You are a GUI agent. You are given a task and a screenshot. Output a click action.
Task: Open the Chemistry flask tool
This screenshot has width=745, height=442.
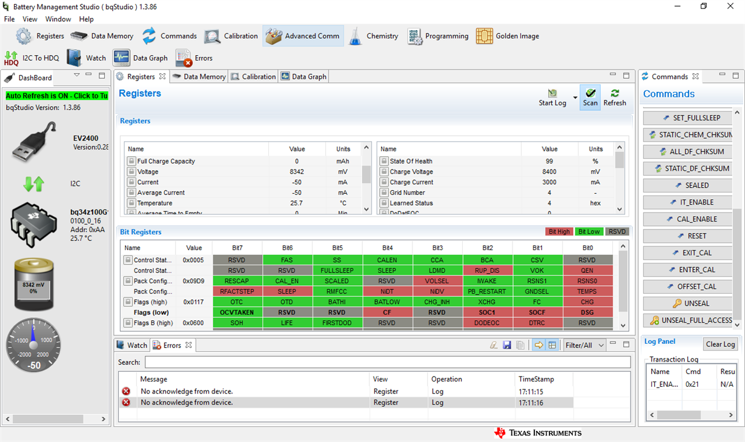pyautogui.click(x=373, y=36)
